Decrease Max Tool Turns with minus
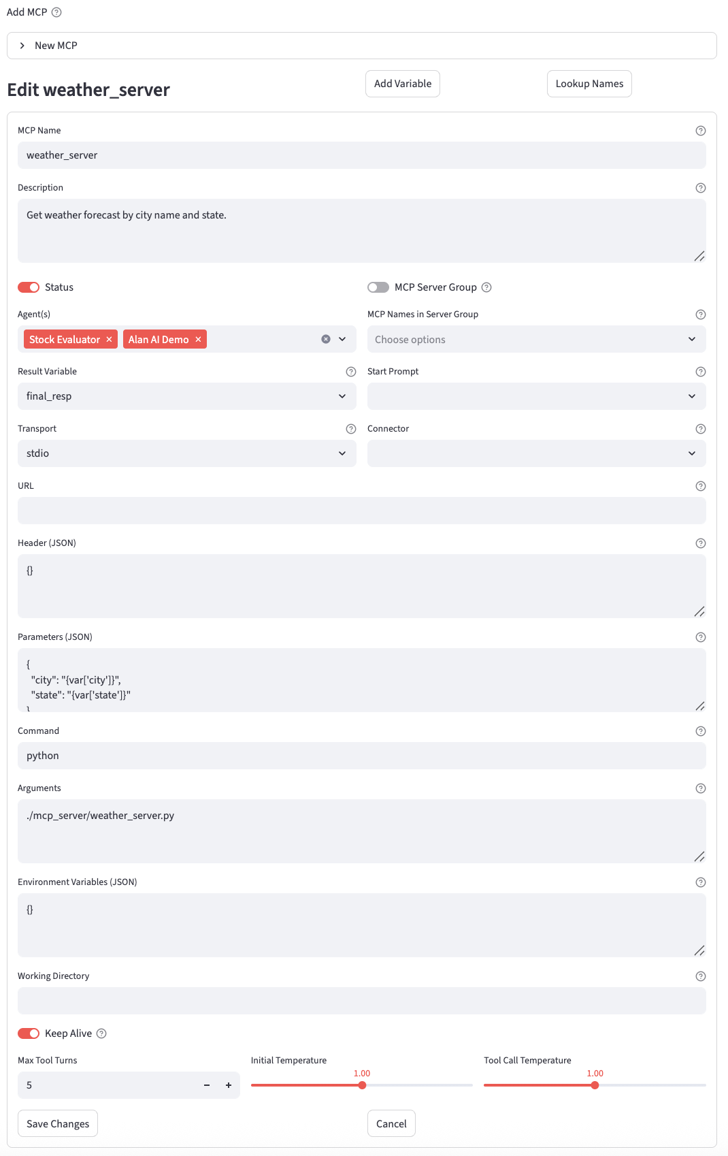 207,1085
